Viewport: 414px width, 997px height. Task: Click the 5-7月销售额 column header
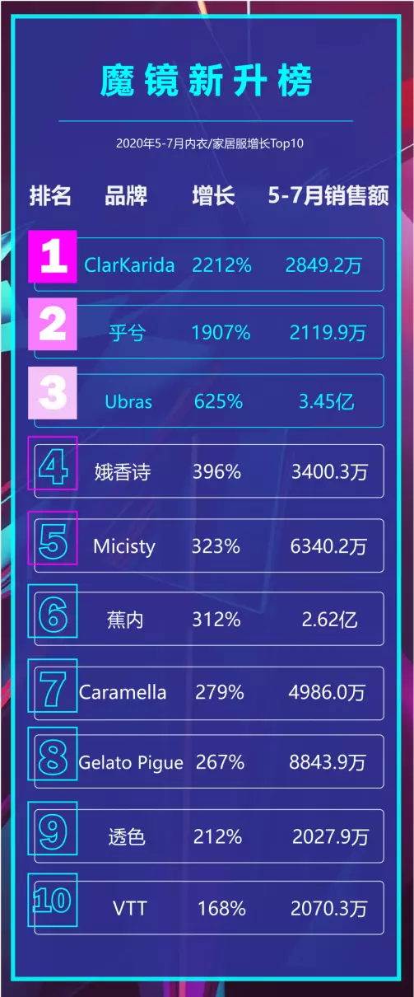tap(329, 196)
